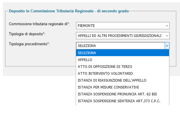This screenshot has height=114, width=180.
Task: Click the Commissione tributaria regionale di label
Action: pyautogui.click(x=39, y=24)
